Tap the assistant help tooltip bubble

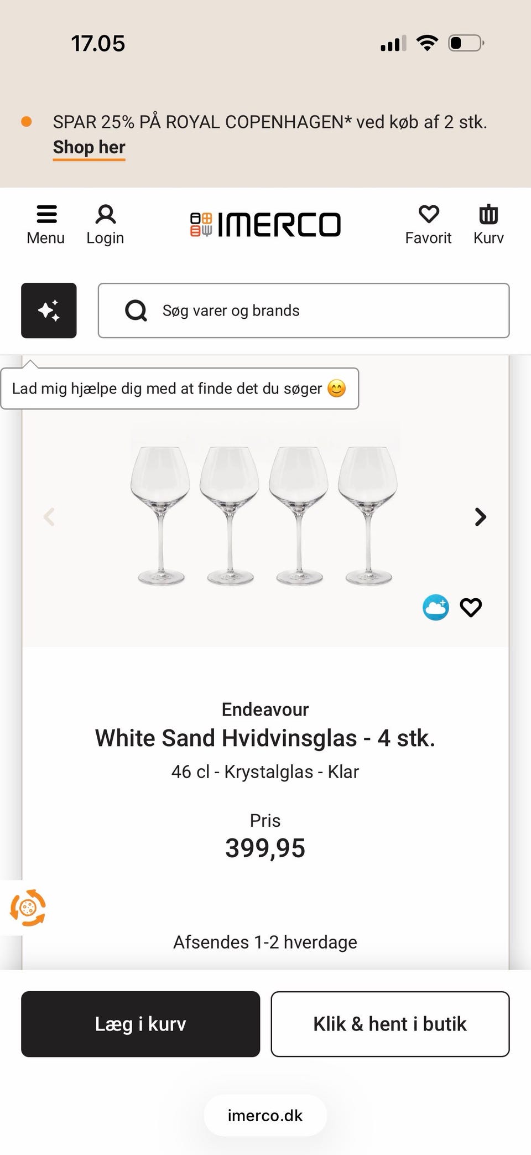(179, 389)
